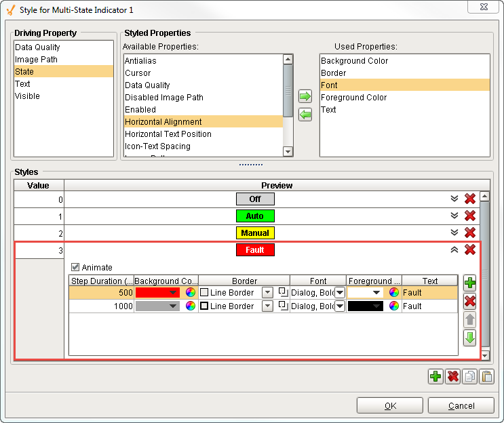This screenshot has height=423, width=504.
Task: Select Enabled in Available Properties
Action: pyautogui.click(x=203, y=110)
